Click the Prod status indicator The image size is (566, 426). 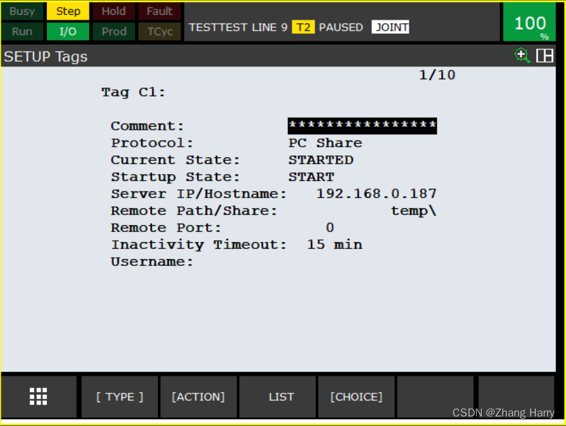pyautogui.click(x=114, y=31)
